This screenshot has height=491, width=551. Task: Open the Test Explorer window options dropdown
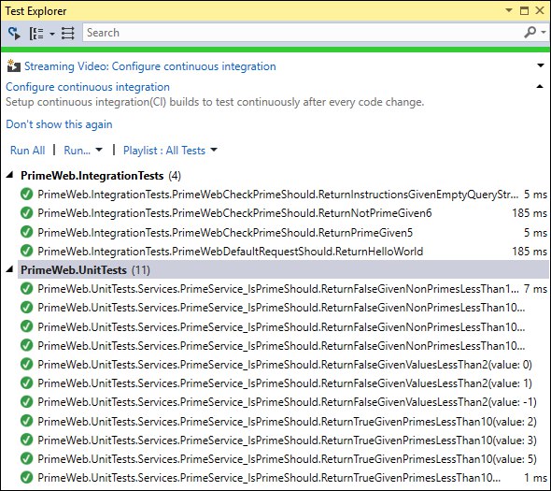tap(509, 10)
